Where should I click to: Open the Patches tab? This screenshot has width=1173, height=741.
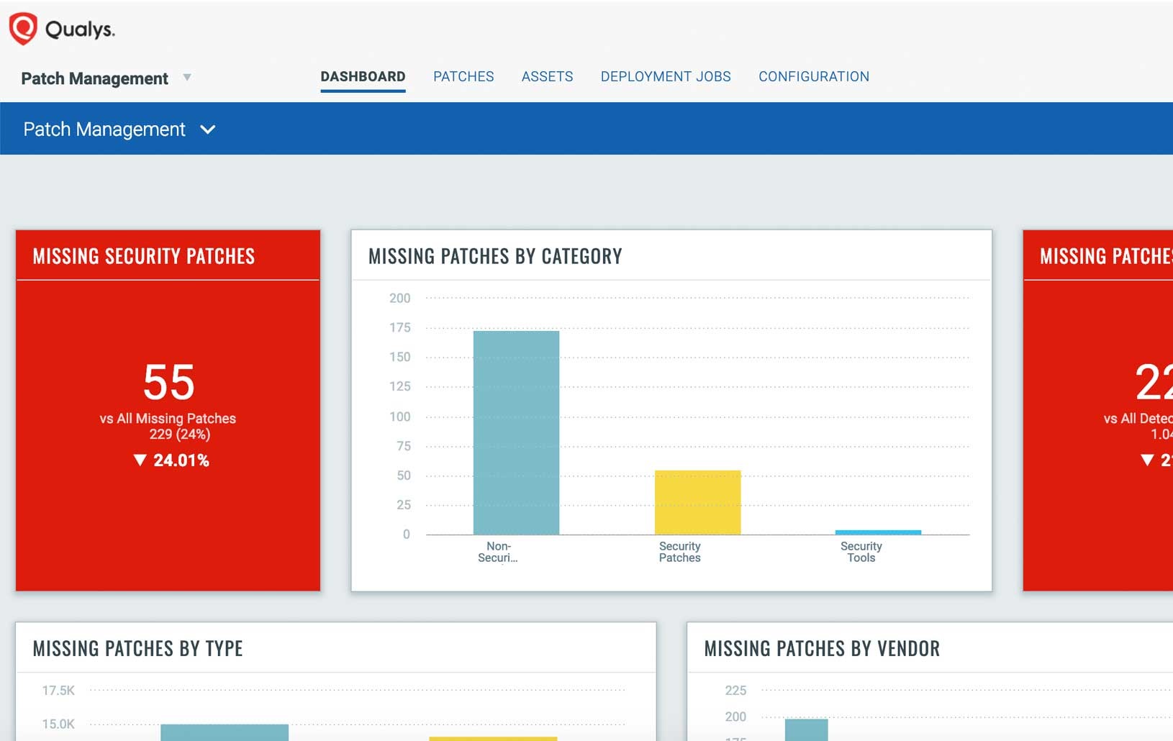tap(463, 76)
